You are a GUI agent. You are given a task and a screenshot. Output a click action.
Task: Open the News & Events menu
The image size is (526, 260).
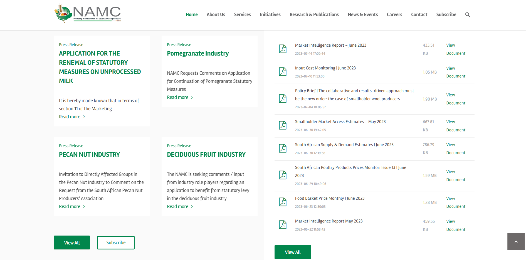[x=363, y=14]
